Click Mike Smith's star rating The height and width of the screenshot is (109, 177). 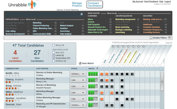[x=13, y=76]
